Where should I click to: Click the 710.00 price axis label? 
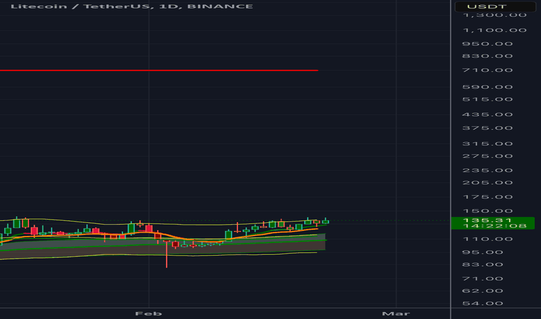(x=487, y=70)
